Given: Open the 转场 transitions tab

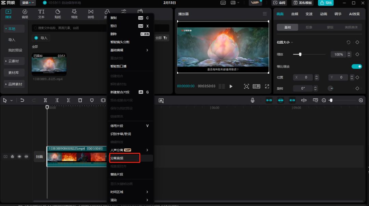Looking at the screenshot, I should point(91,14).
